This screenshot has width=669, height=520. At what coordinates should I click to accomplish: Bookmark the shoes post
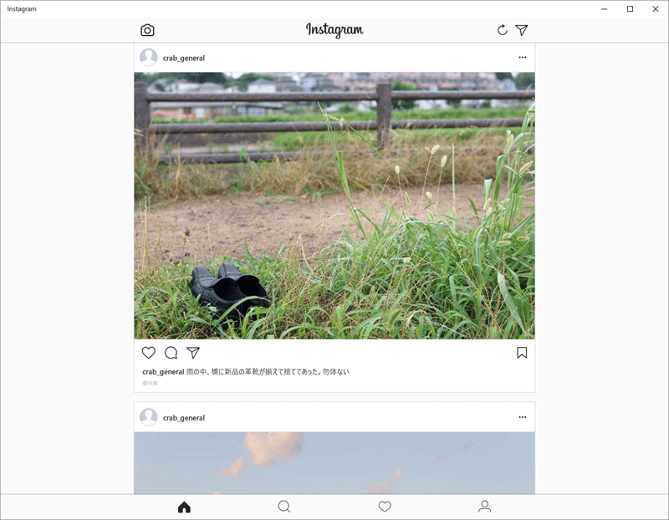pos(522,353)
